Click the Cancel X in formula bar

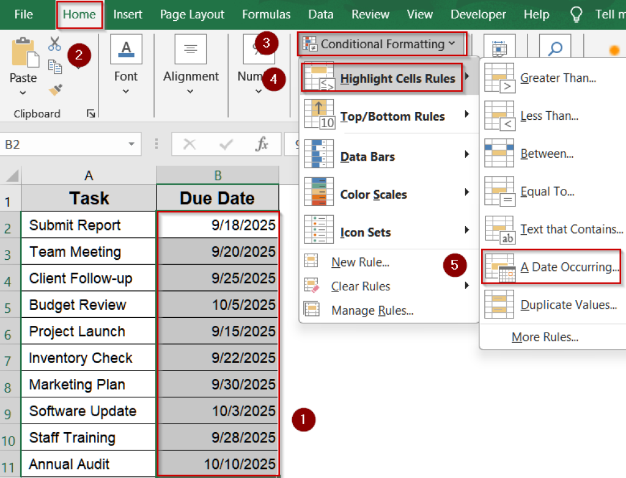tap(190, 144)
